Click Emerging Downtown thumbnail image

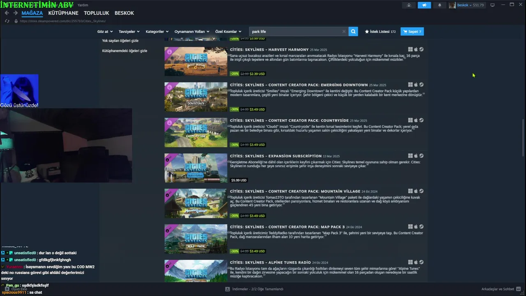pos(196,97)
